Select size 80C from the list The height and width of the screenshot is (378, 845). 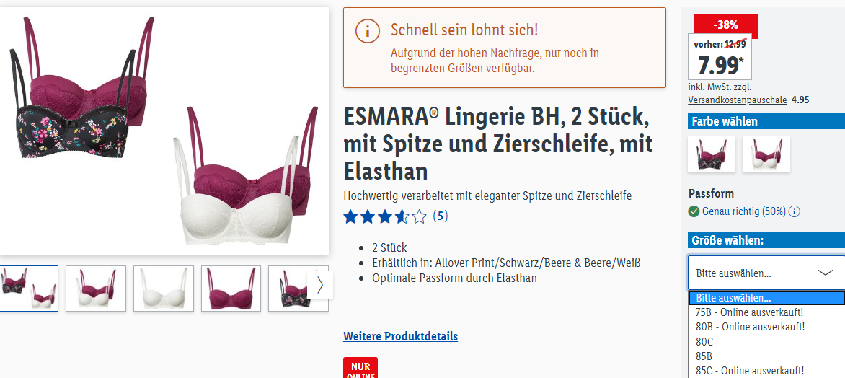coord(704,341)
